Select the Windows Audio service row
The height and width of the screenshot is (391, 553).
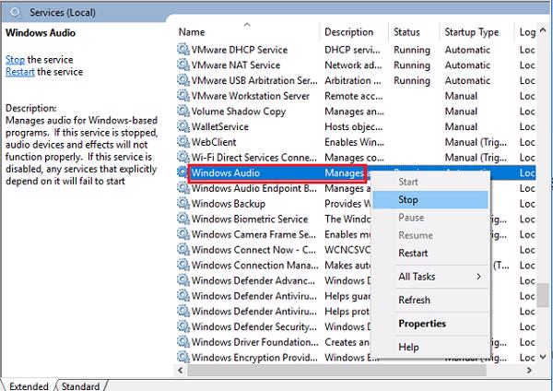coord(356,172)
